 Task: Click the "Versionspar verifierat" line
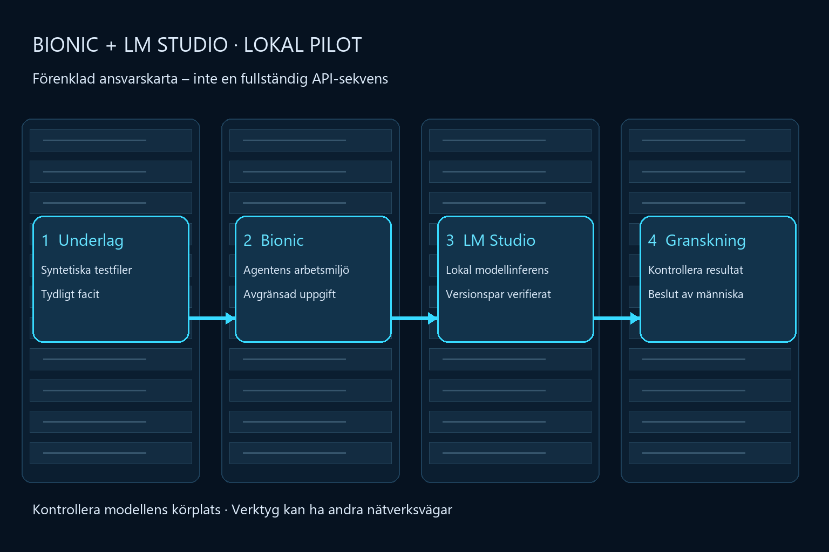498,294
